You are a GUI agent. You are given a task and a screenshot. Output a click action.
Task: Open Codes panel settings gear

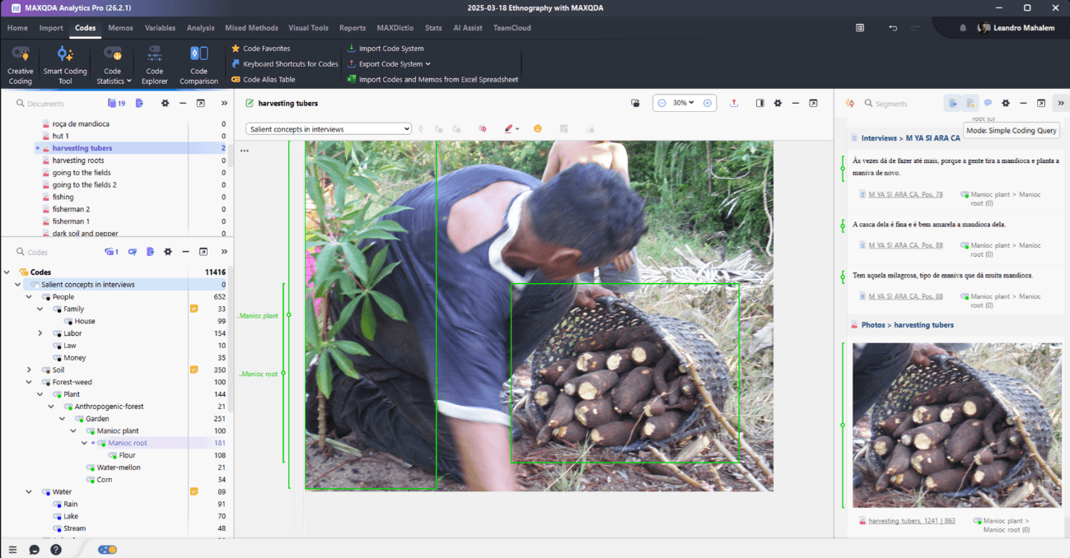(168, 252)
